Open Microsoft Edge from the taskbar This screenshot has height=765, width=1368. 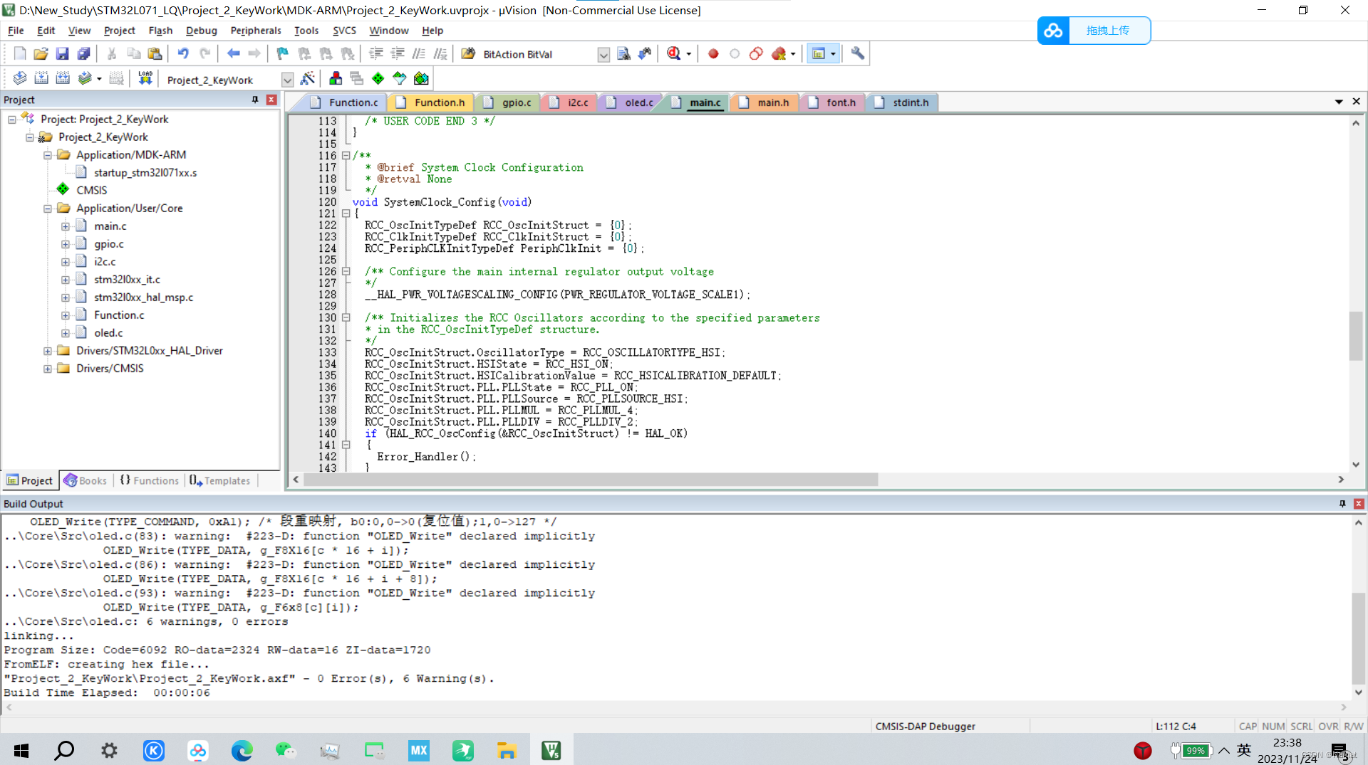[x=242, y=750]
